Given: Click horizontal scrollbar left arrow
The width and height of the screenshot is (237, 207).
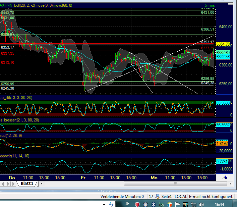Looking at the screenshot, I should click(42, 184).
